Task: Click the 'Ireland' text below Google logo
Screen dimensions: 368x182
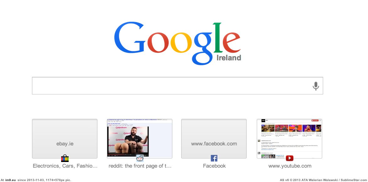Action: click(x=229, y=58)
